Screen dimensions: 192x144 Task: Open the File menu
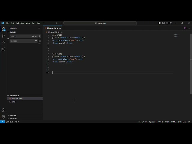(x=7, y=23)
